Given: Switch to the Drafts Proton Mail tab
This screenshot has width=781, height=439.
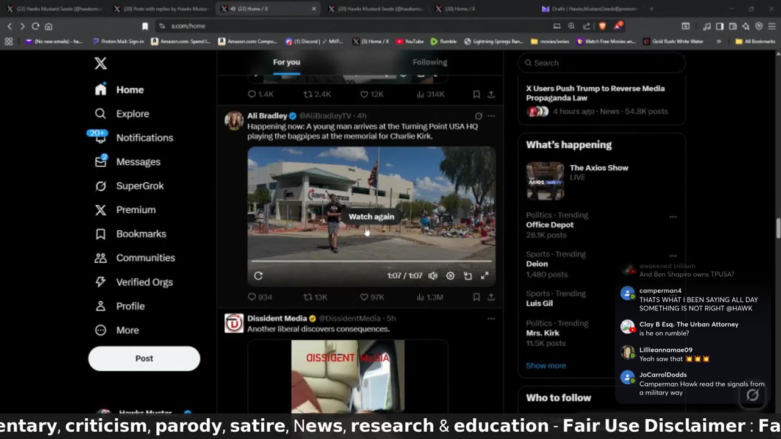Looking at the screenshot, I should click(591, 9).
